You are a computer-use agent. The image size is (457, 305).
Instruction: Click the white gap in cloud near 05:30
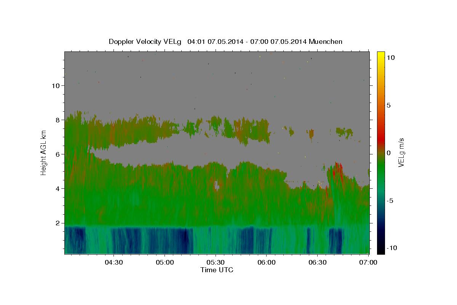(x=217, y=185)
